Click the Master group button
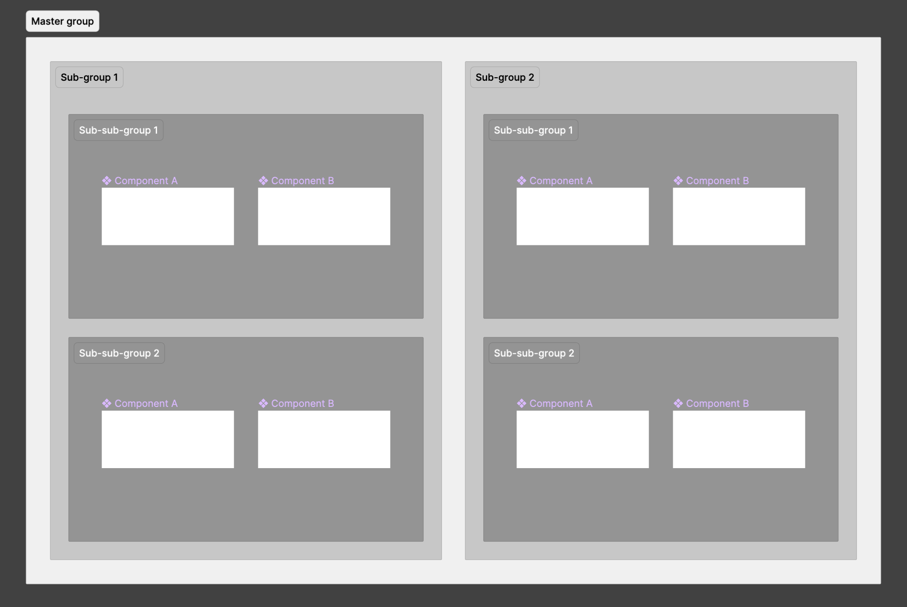This screenshot has width=907, height=607. (62, 20)
